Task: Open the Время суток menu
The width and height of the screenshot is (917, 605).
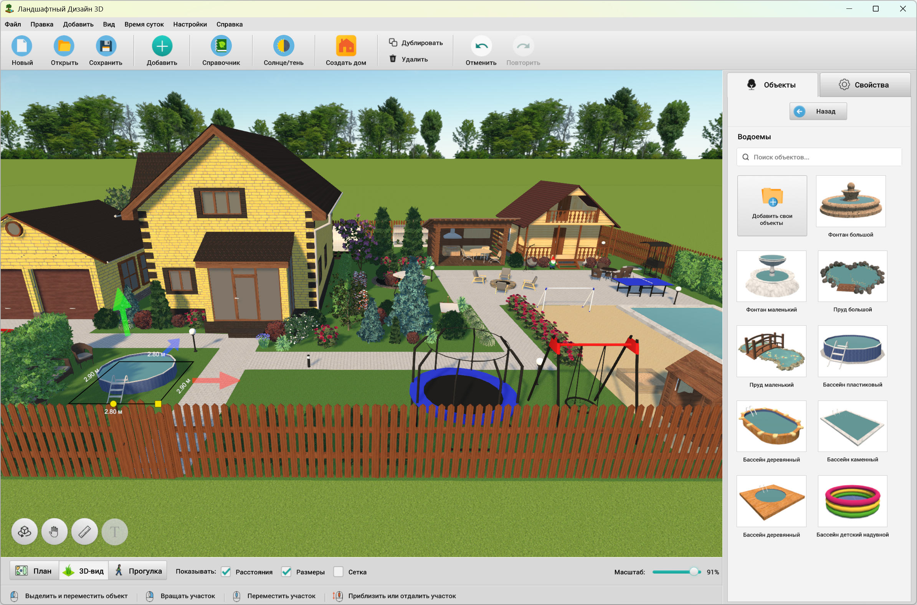Action: click(144, 24)
